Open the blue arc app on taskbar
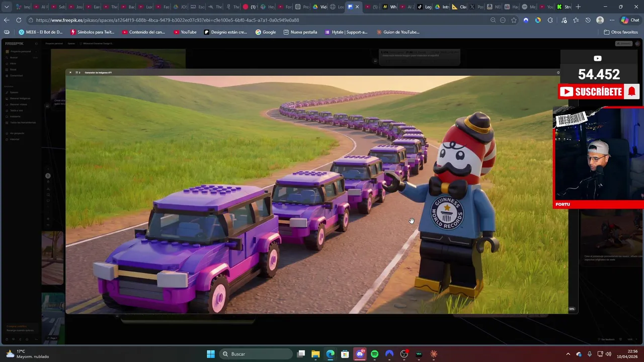Image resolution: width=644 pixels, height=362 pixels. (389, 354)
